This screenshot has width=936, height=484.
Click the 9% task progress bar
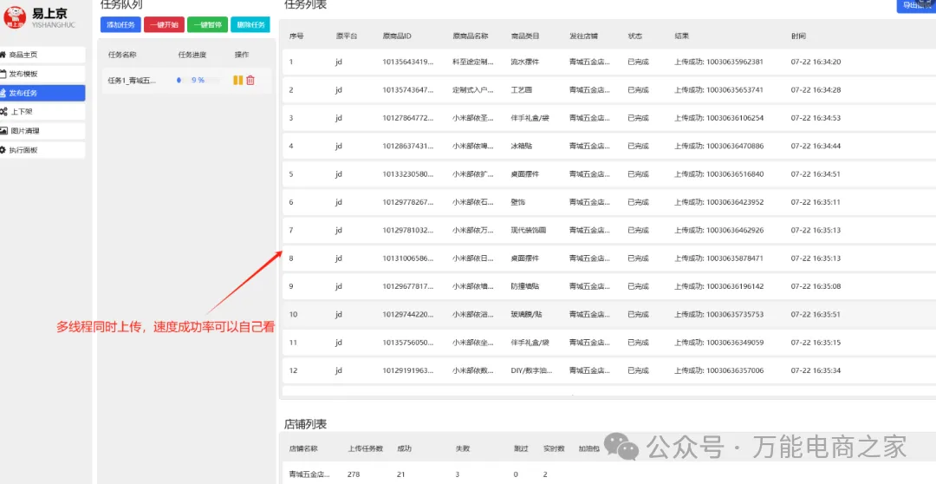(x=198, y=80)
